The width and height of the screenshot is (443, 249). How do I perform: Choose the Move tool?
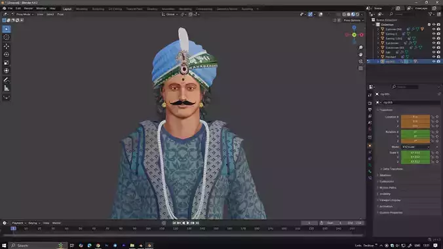pos(6,47)
